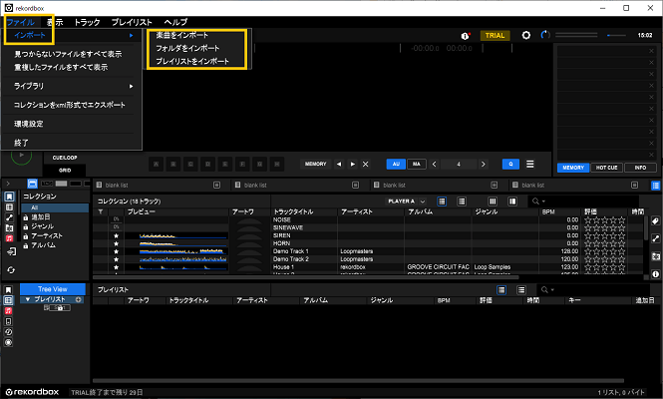Image resolution: width=663 pixels, height=399 pixels.
Task: Open My Tag icon on right edge
Action: (655, 220)
